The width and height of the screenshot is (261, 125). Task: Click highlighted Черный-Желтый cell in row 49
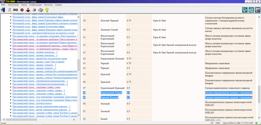pos(109,97)
